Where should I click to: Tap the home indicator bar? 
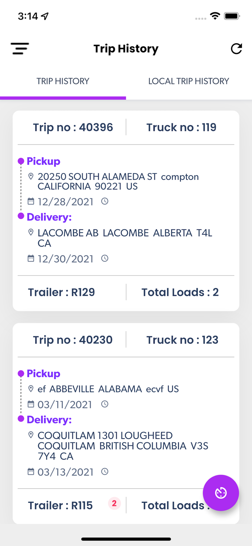[x=126, y=539]
